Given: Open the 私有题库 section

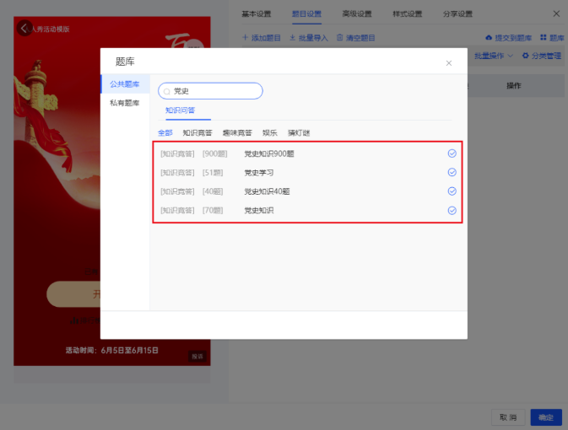Looking at the screenshot, I should pos(125,103).
